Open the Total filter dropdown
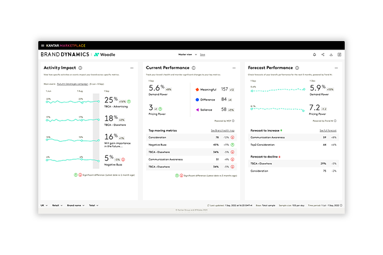The width and height of the screenshot is (383, 255). pos(92,205)
